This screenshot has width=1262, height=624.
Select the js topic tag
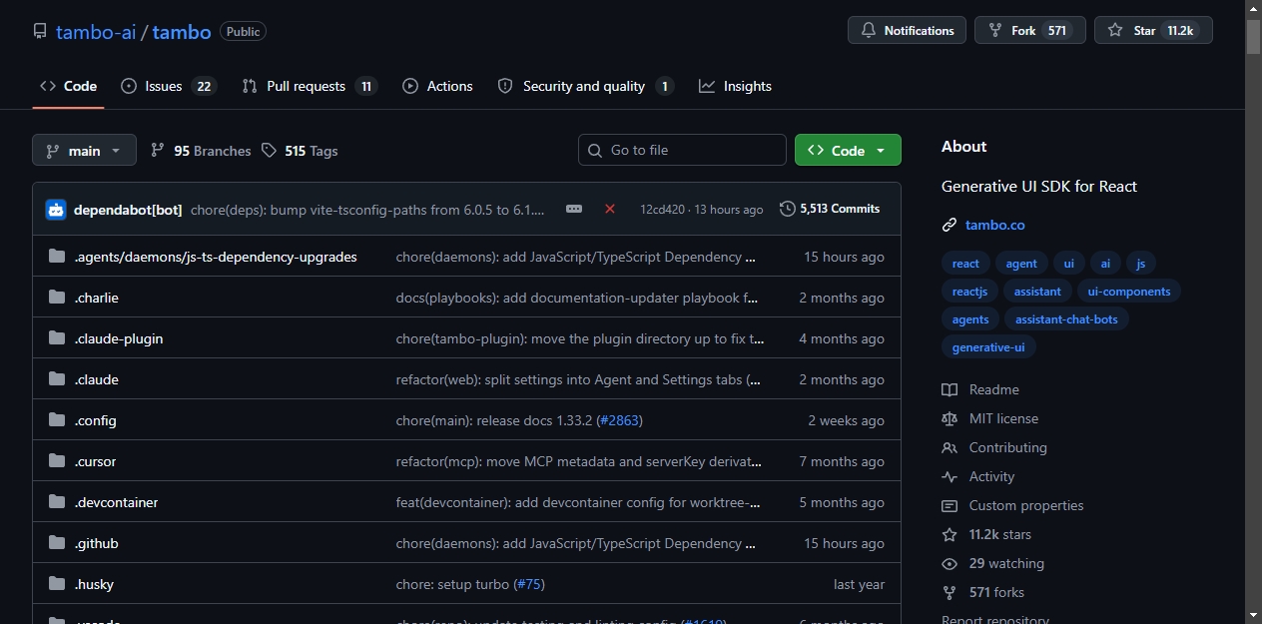point(1141,264)
